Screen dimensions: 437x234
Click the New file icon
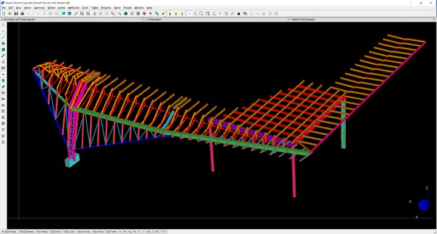[4, 13]
